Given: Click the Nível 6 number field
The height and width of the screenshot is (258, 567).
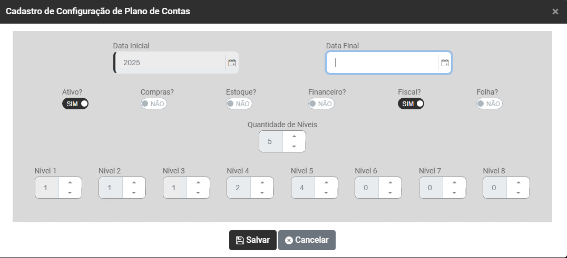Looking at the screenshot, I should [367, 188].
